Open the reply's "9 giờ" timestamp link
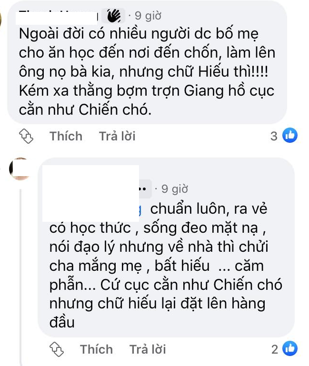Image resolution: width=309 pixels, height=366 pixels. tap(174, 189)
